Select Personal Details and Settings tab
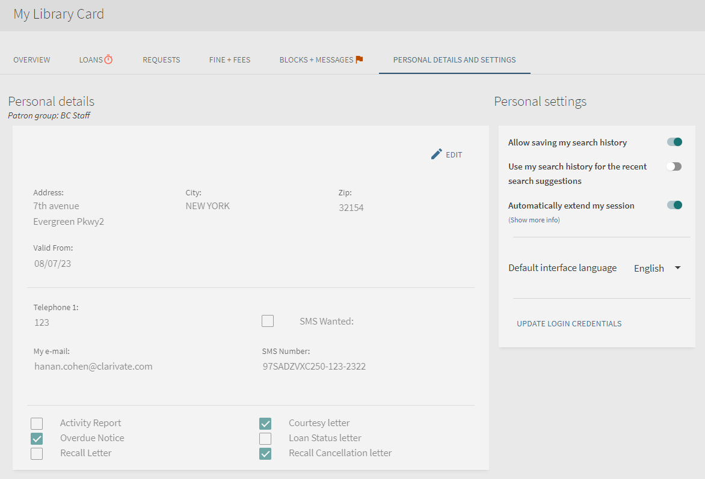705x479 pixels. [454, 60]
